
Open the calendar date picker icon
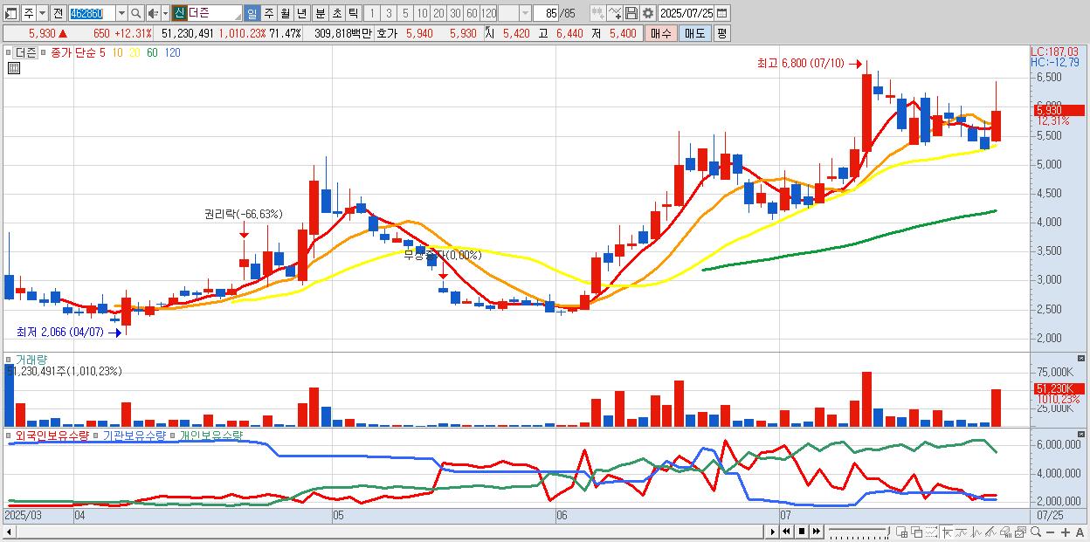pyautogui.click(x=722, y=13)
